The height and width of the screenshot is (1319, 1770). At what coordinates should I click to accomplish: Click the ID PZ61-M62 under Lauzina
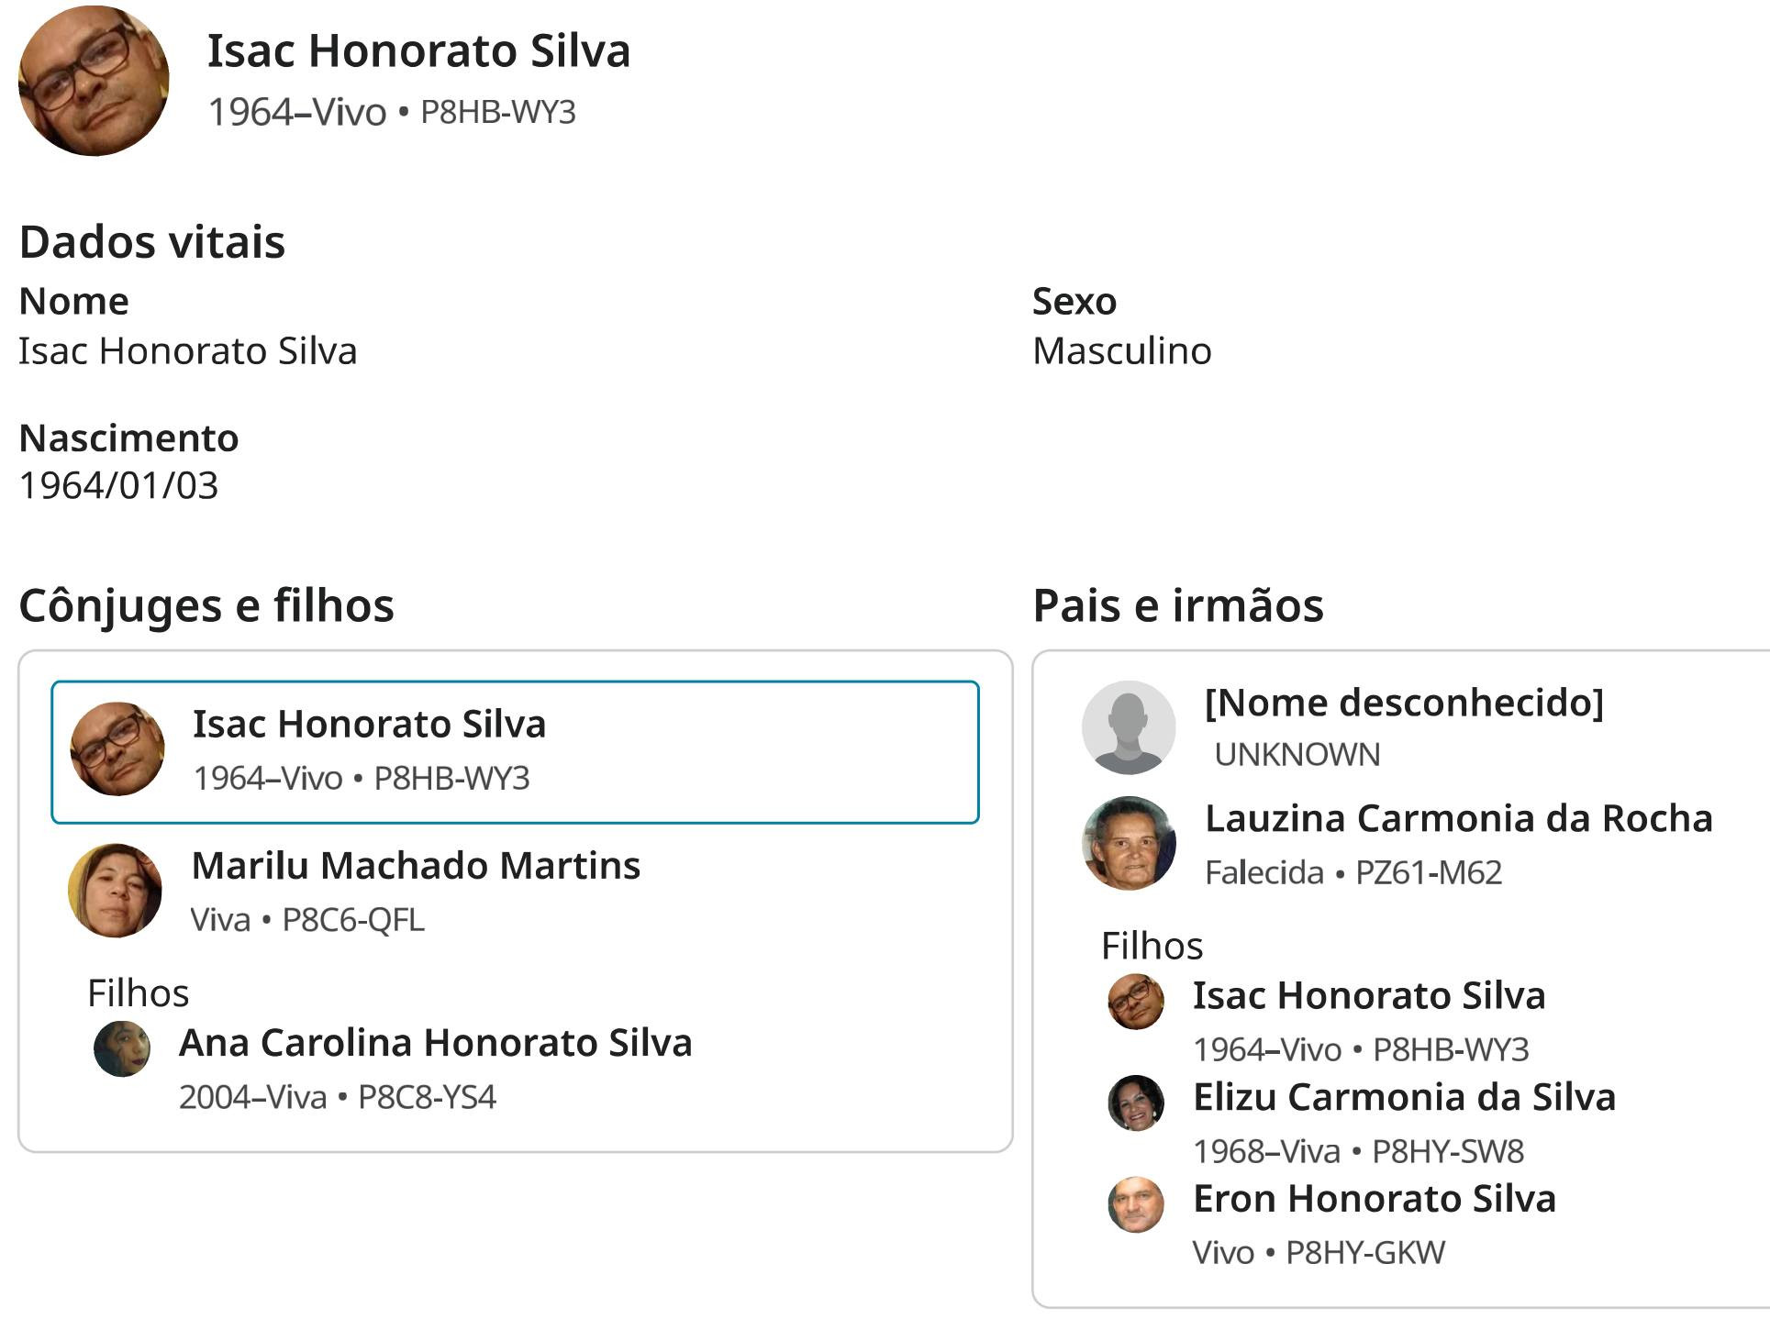pyautogui.click(x=1429, y=872)
